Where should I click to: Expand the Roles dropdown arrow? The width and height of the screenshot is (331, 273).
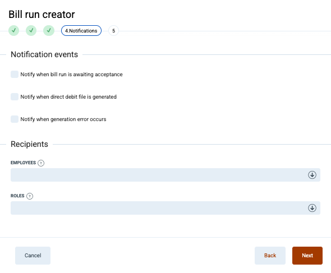tap(312, 208)
